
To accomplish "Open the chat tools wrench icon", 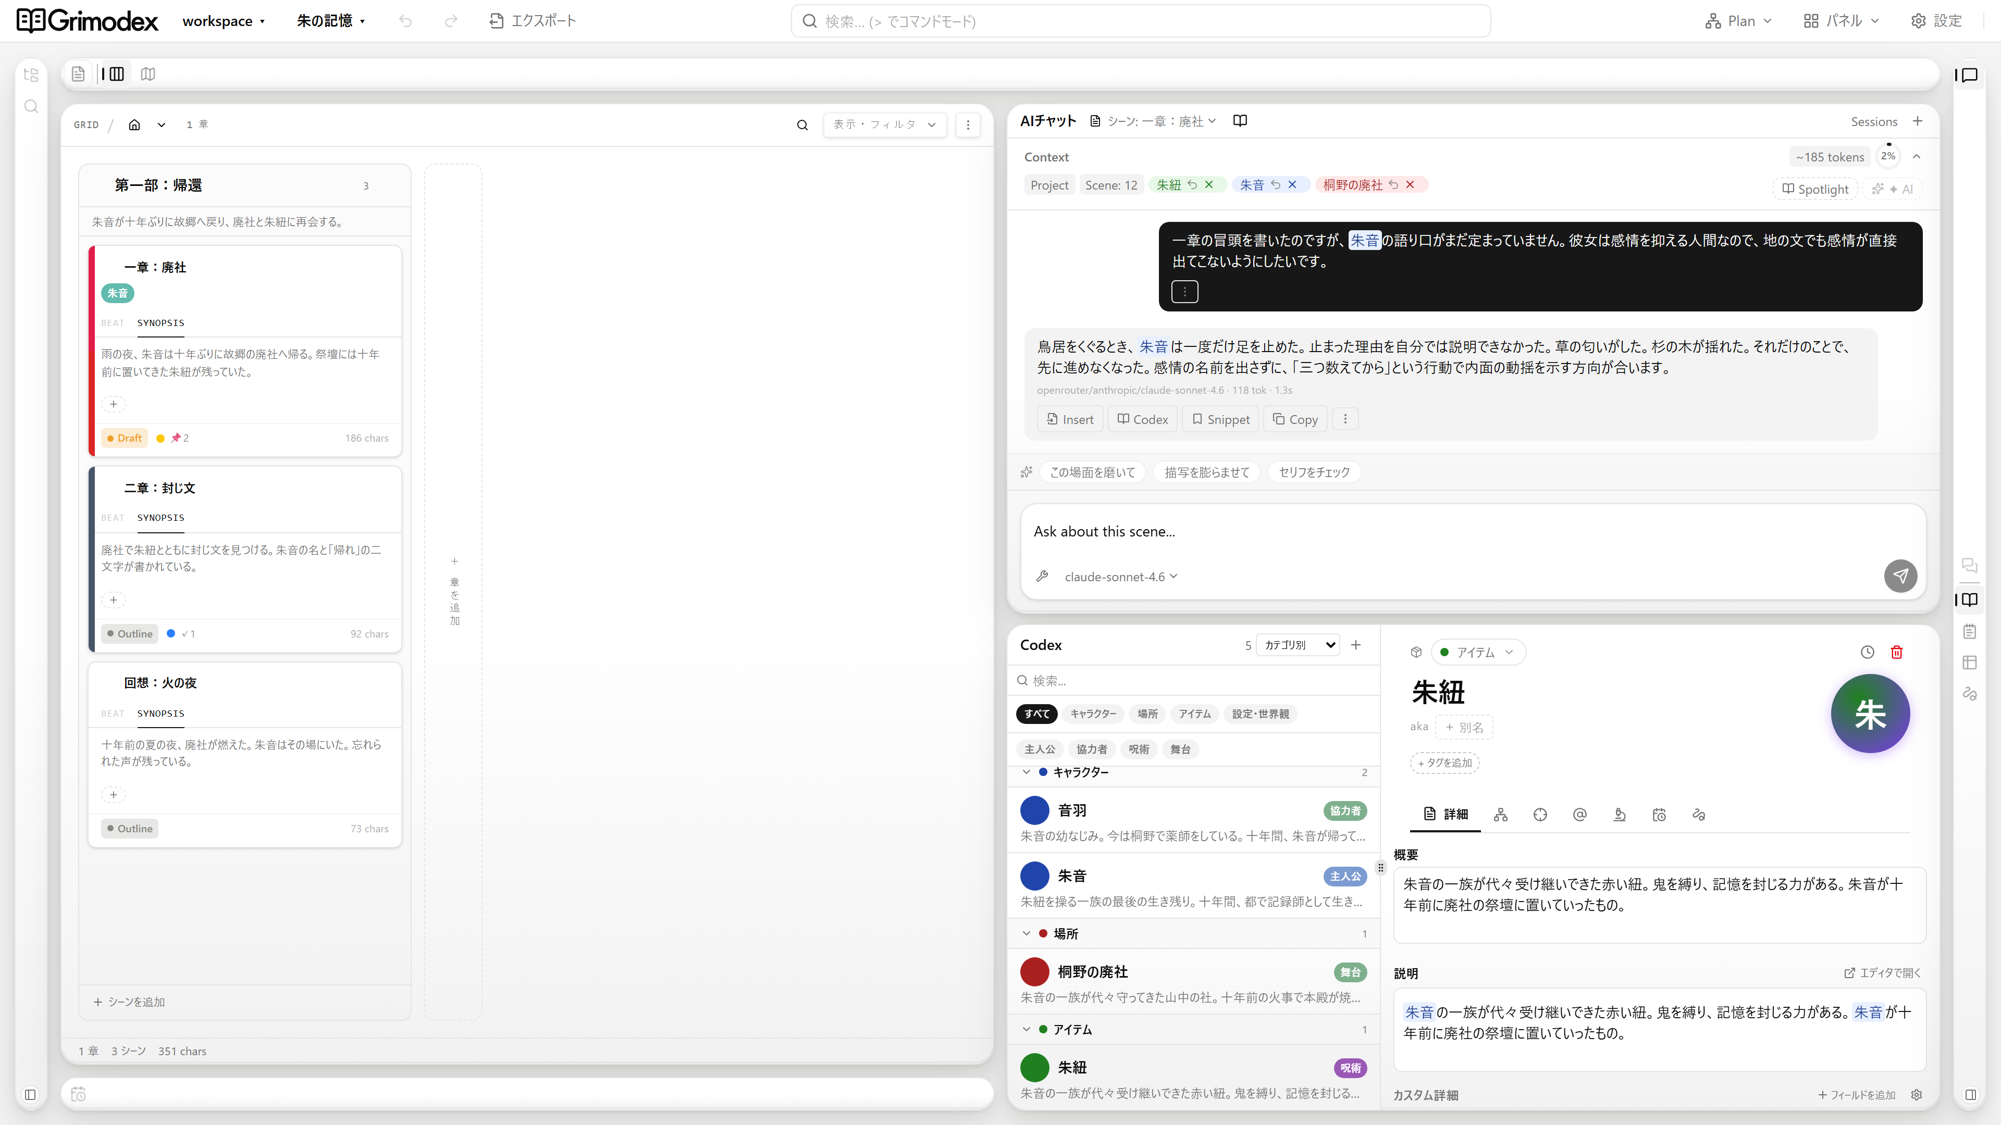I will pos(1042,576).
